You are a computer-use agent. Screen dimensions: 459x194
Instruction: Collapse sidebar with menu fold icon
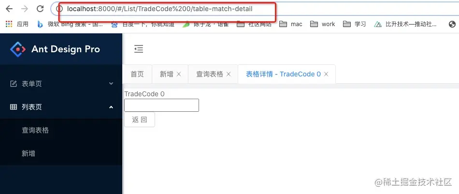tap(139, 49)
